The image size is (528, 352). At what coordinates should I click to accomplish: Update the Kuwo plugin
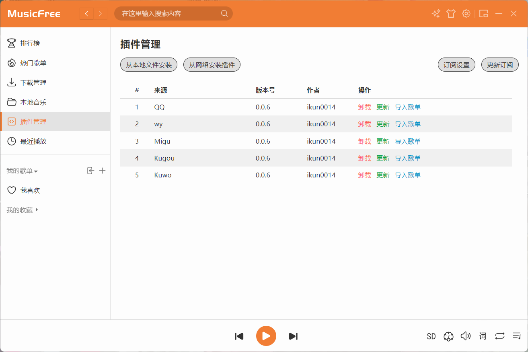(x=383, y=175)
